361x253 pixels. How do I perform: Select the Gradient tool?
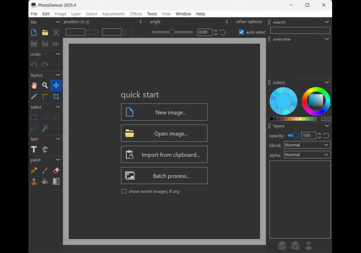coord(56,181)
